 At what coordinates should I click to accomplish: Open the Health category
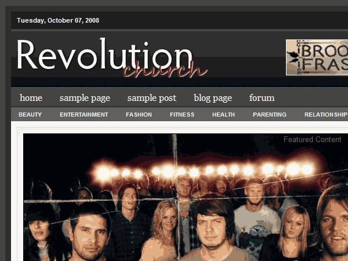pos(223,114)
